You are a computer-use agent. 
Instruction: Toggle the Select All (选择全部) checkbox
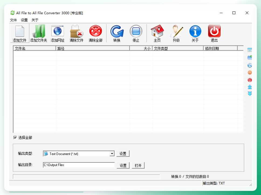pyautogui.click(x=15, y=138)
